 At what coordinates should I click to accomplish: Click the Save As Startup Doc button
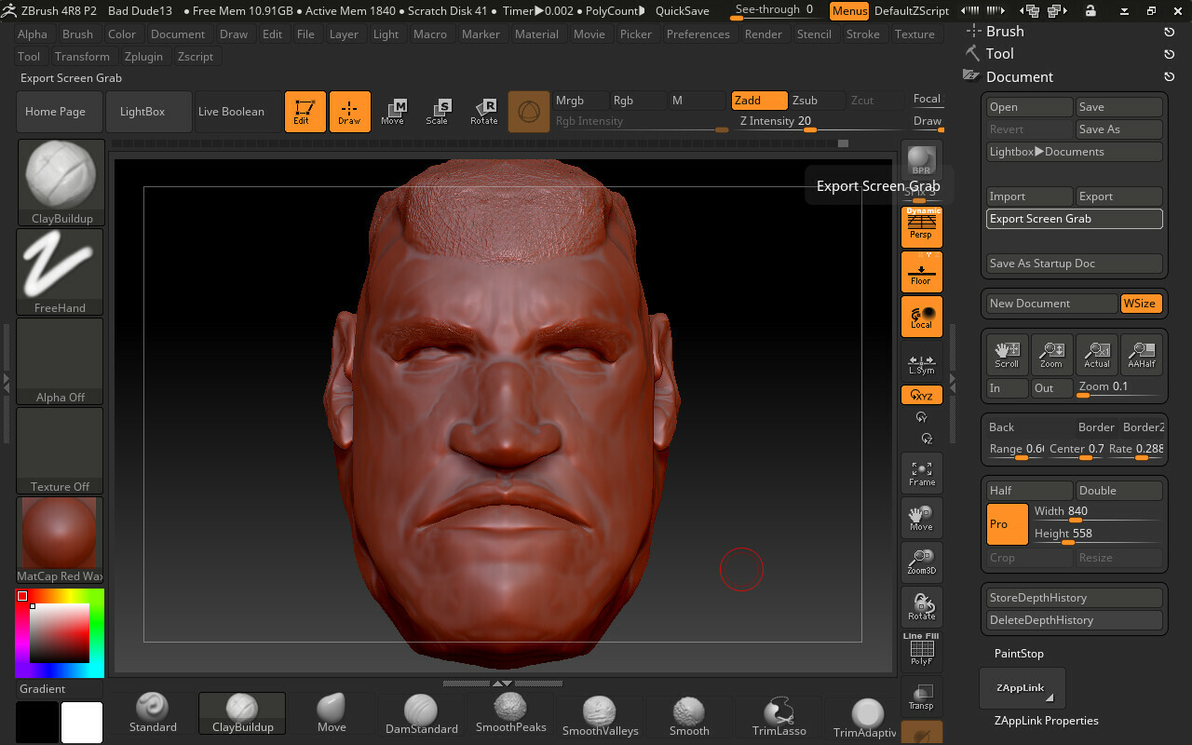click(1073, 264)
